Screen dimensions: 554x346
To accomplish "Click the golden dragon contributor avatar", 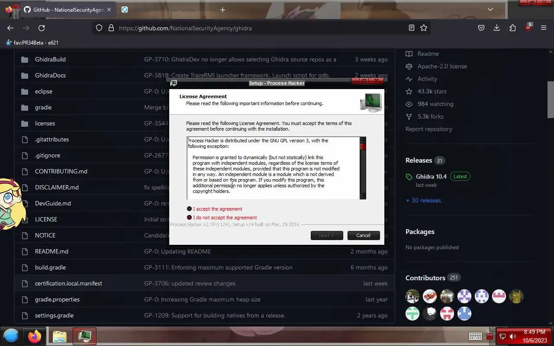I will pyautogui.click(x=516, y=296).
